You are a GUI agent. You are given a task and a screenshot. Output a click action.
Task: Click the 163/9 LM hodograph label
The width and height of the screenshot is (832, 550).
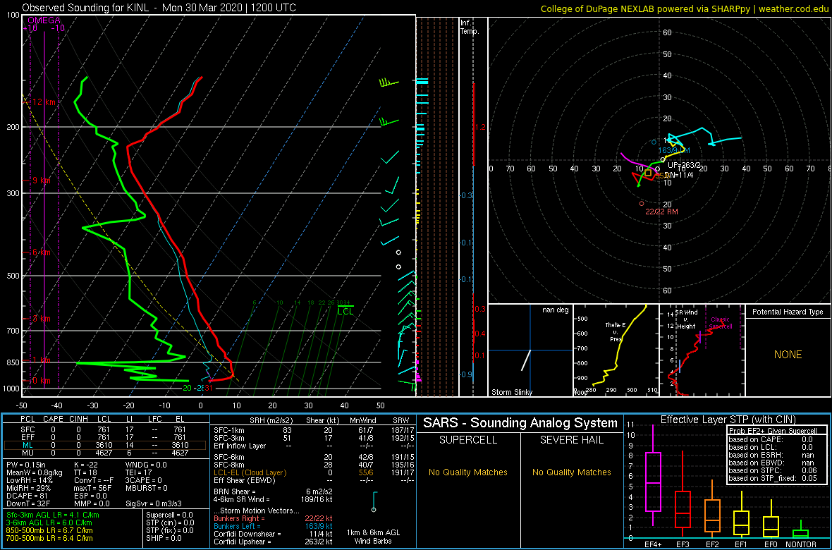tap(674, 150)
